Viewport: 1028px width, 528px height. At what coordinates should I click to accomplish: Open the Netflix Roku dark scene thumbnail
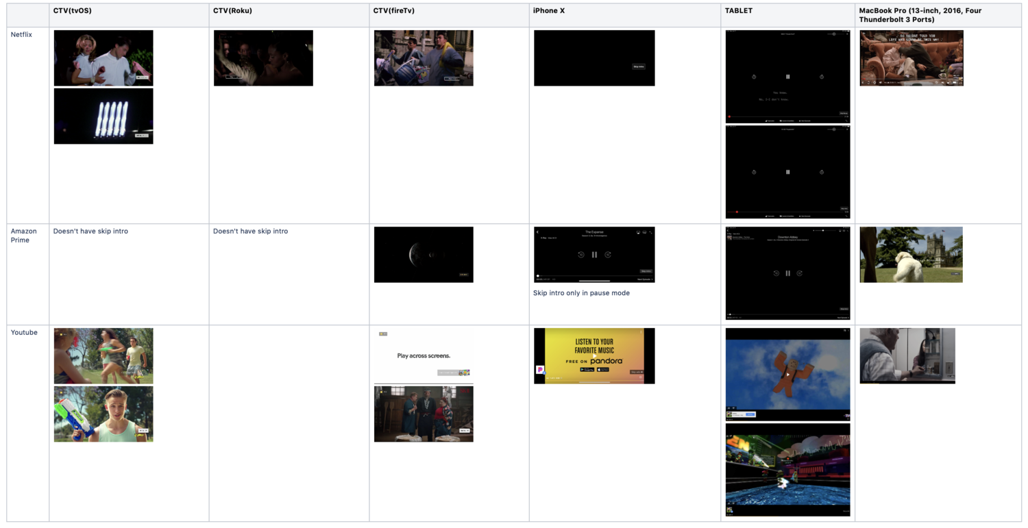coord(263,58)
